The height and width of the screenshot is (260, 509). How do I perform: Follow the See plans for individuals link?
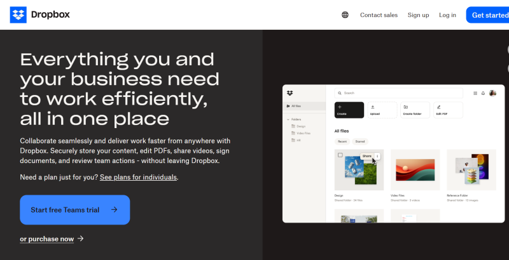tap(138, 177)
